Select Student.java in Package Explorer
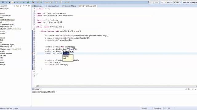The image size is (197, 110). click(7, 16)
